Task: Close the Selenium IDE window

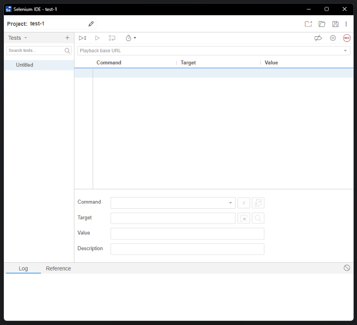Action: pyautogui.click(x=344, y=9)
